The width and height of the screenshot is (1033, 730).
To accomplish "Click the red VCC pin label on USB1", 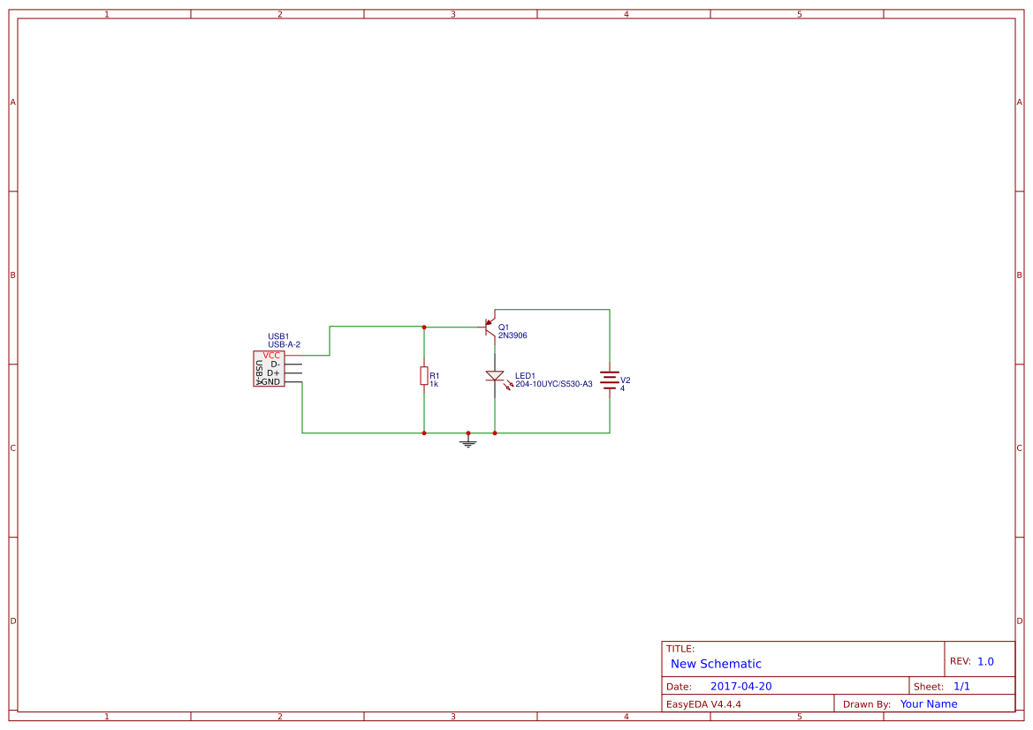I will [273, 353].
